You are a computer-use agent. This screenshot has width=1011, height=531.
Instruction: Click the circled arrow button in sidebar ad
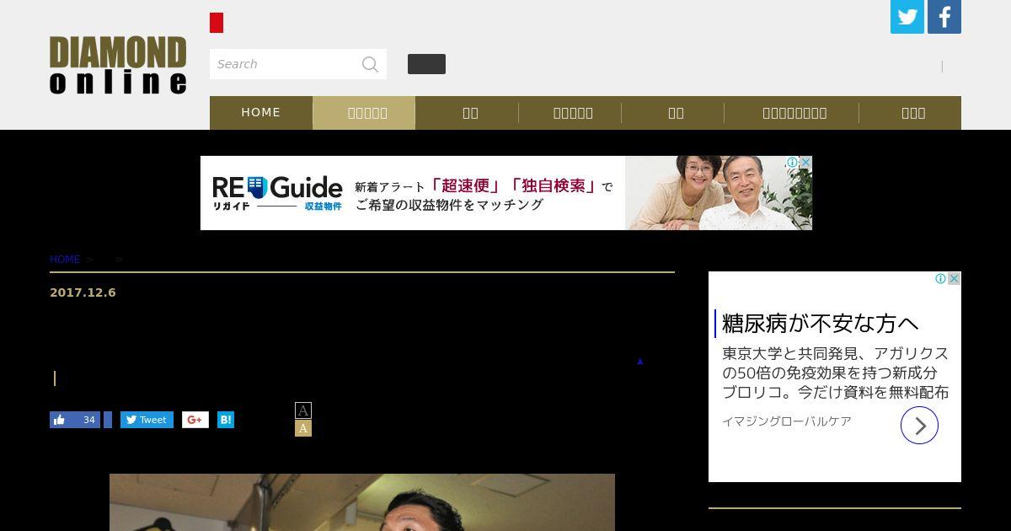pyautogui.click(x=919, y=426)
